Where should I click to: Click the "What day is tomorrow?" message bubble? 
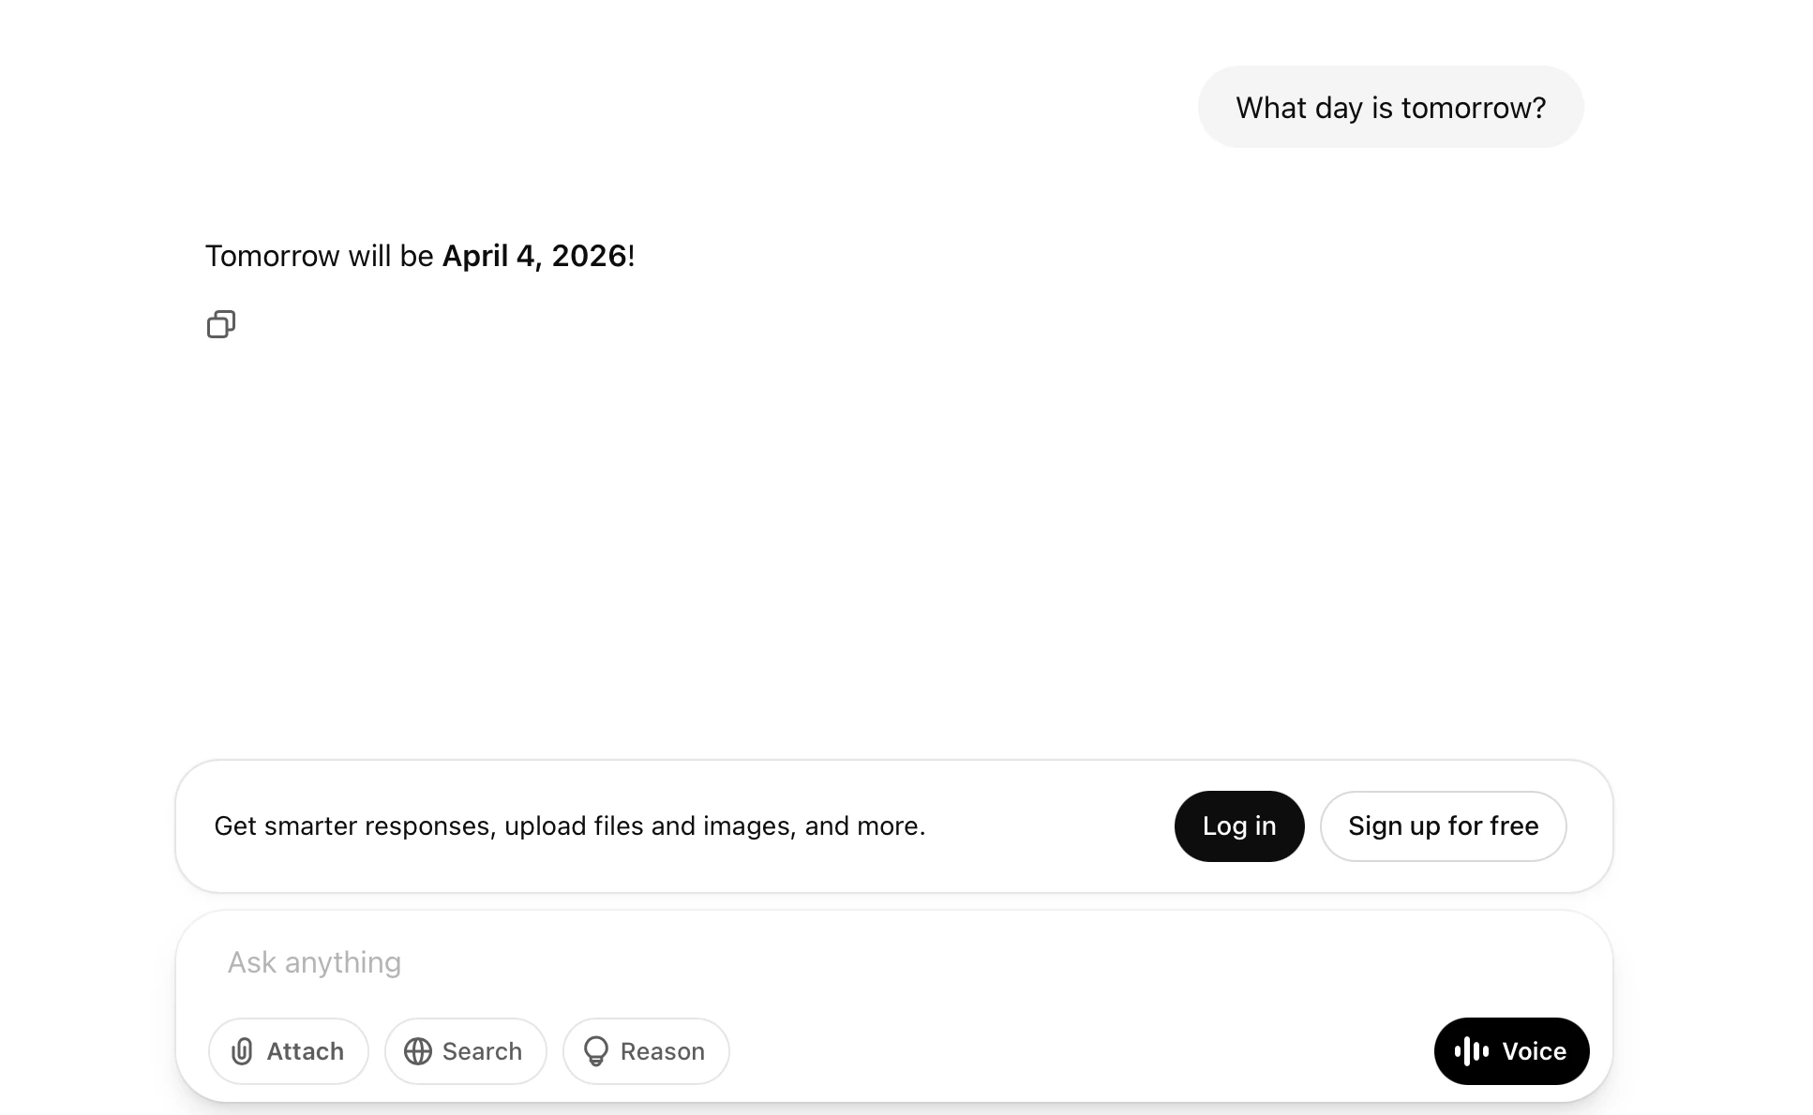(1390, 108)
